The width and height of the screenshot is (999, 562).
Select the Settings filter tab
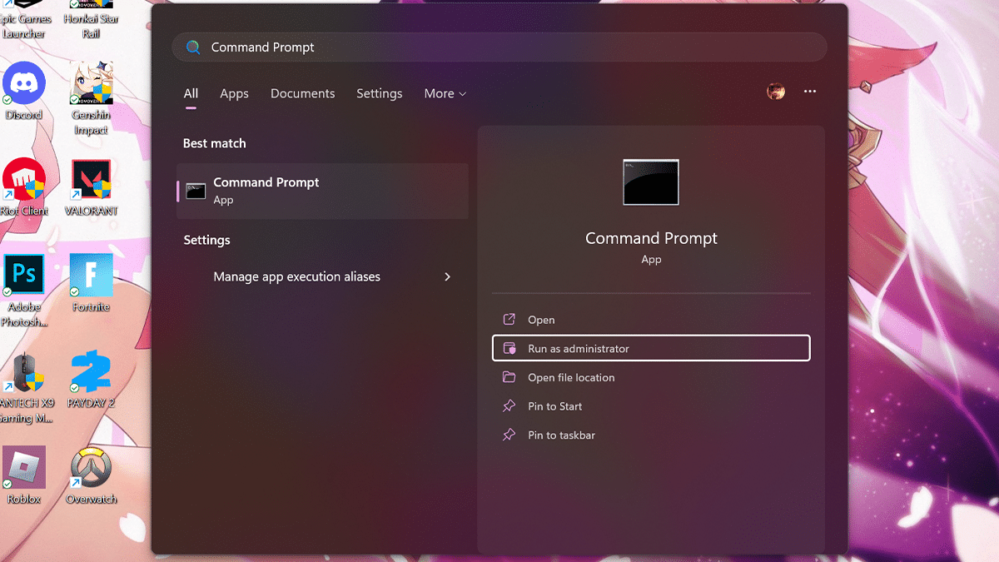pos(379,94)
